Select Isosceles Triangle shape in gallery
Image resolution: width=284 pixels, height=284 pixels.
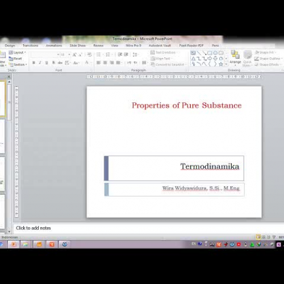point(193,59)
